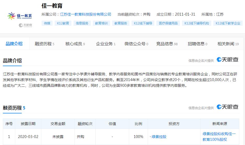The height and width of the screenshot is (145, 245).
Task: Select the 医疗保健用品 tag
Action: pos(168,23)
